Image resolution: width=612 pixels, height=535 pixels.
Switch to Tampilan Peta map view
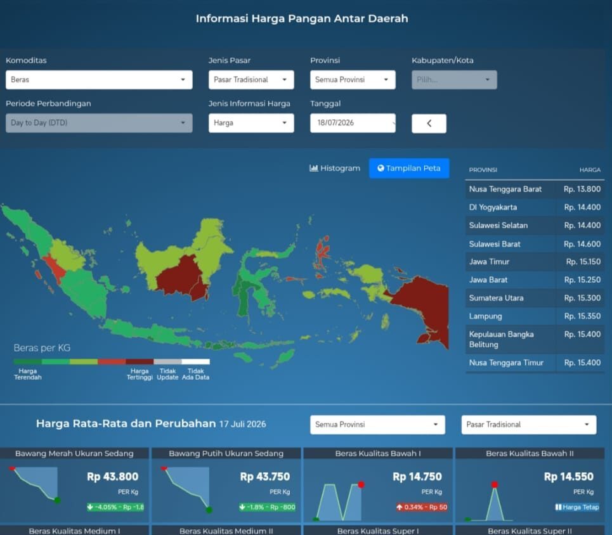pos(409,168)
